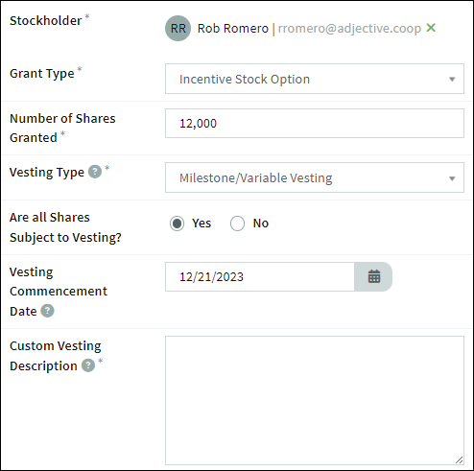Viewport: 474px width, 471px height.
Task: Remove stockholder Rob Romero with green X
Action: tap(431, 28)
